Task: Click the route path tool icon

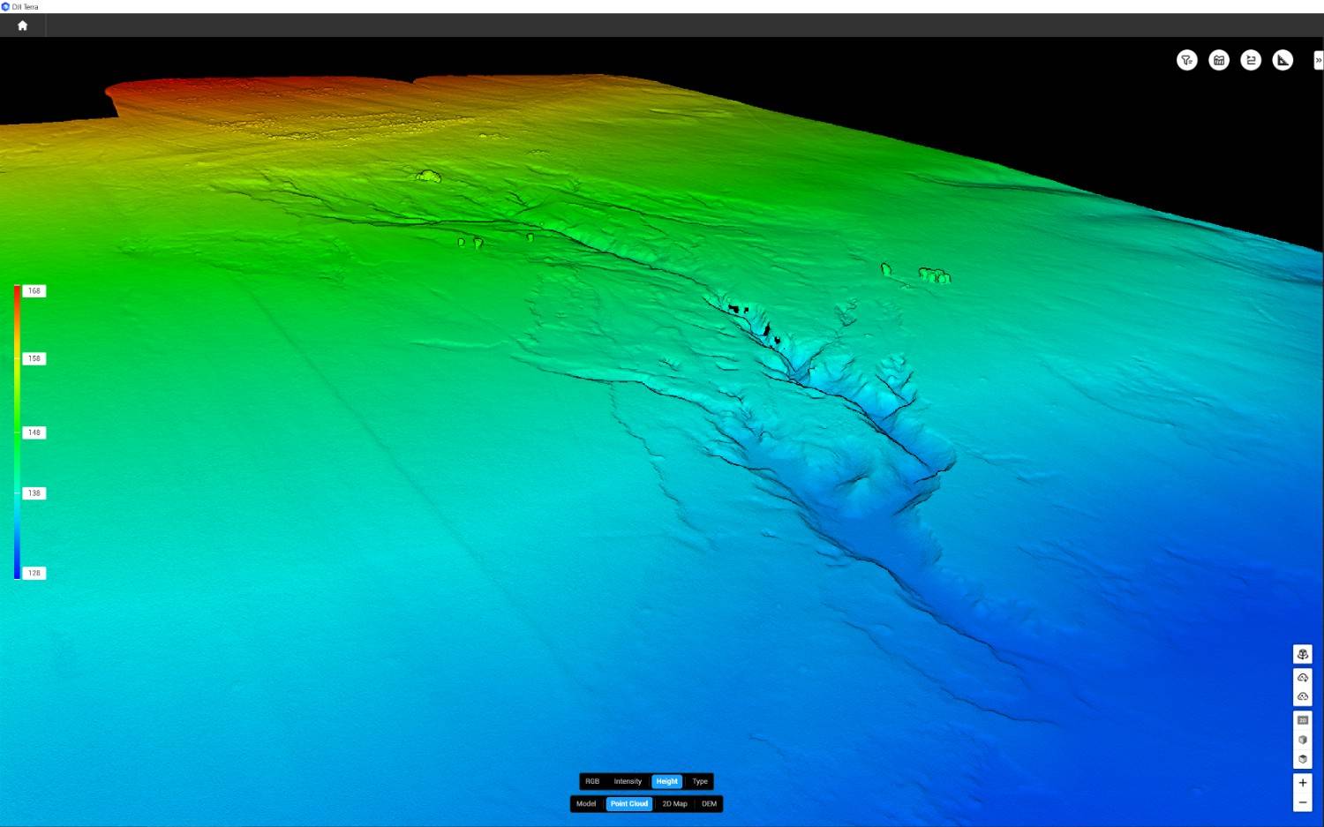Action: 1250,60
